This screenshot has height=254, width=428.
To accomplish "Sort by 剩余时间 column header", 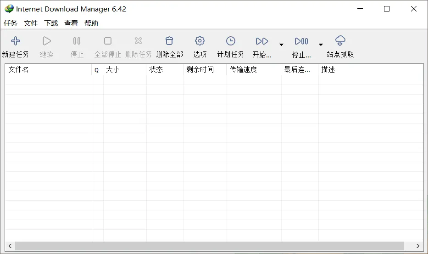I will click(205, 70).
